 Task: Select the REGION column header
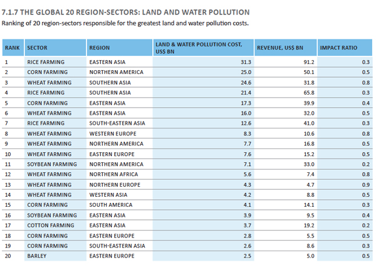pyautogui.click(x=100, y=48)
